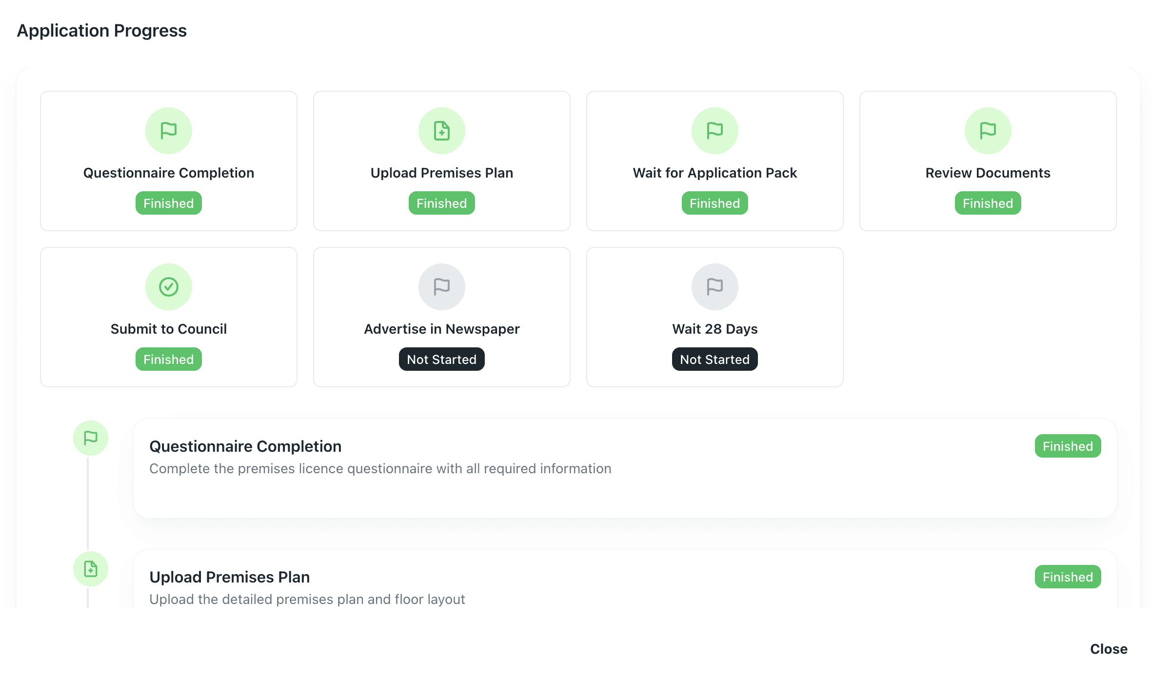Select the Submit to Council card title
This screenshot has height=683, width=1151.
point(169,329)
